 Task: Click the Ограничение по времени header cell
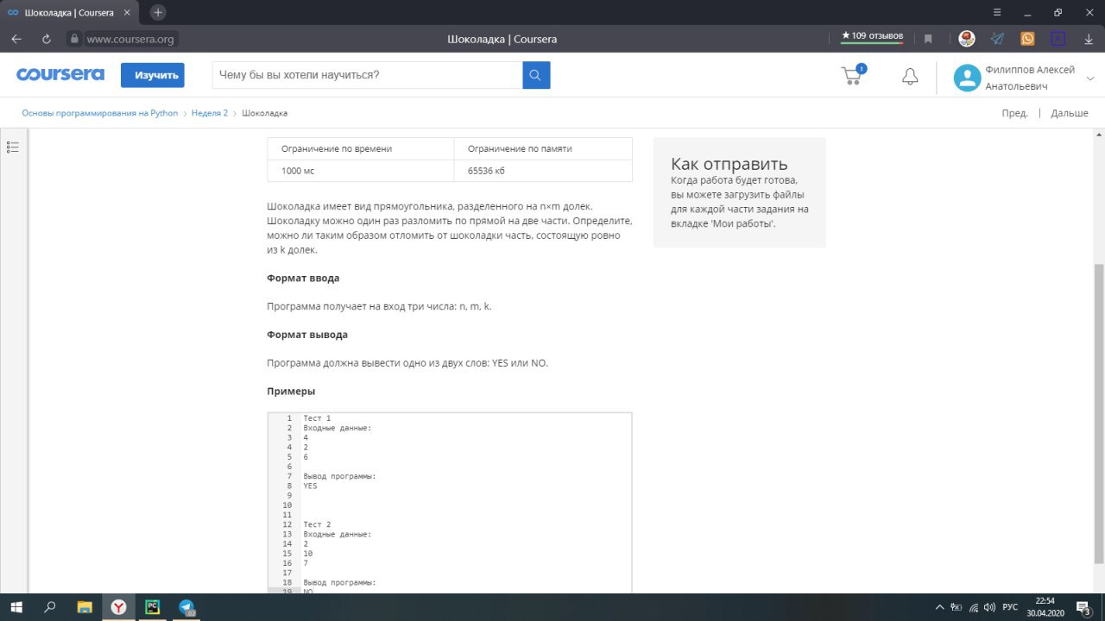361,148
